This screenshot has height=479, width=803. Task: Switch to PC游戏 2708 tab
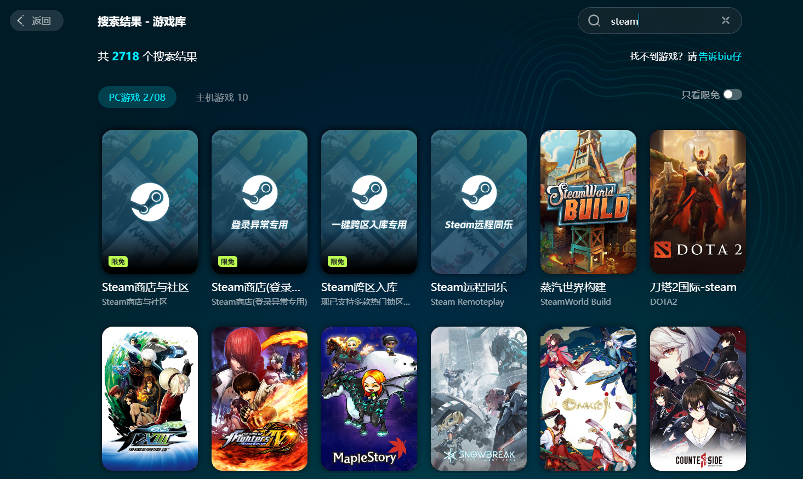[x=137, y=97]
